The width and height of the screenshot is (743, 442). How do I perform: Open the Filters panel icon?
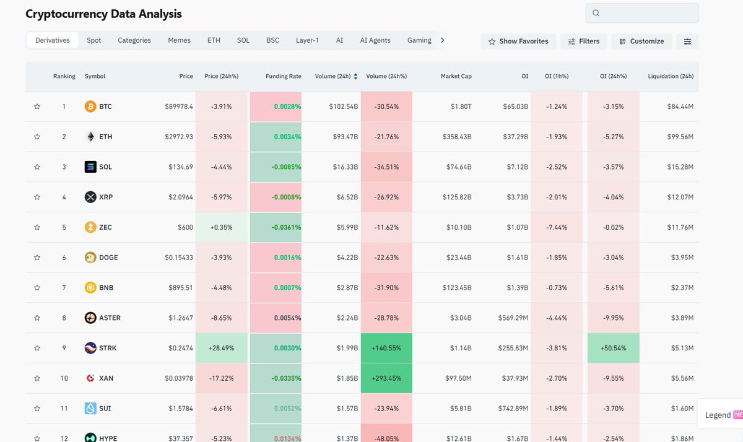click(x=583, y=41)
